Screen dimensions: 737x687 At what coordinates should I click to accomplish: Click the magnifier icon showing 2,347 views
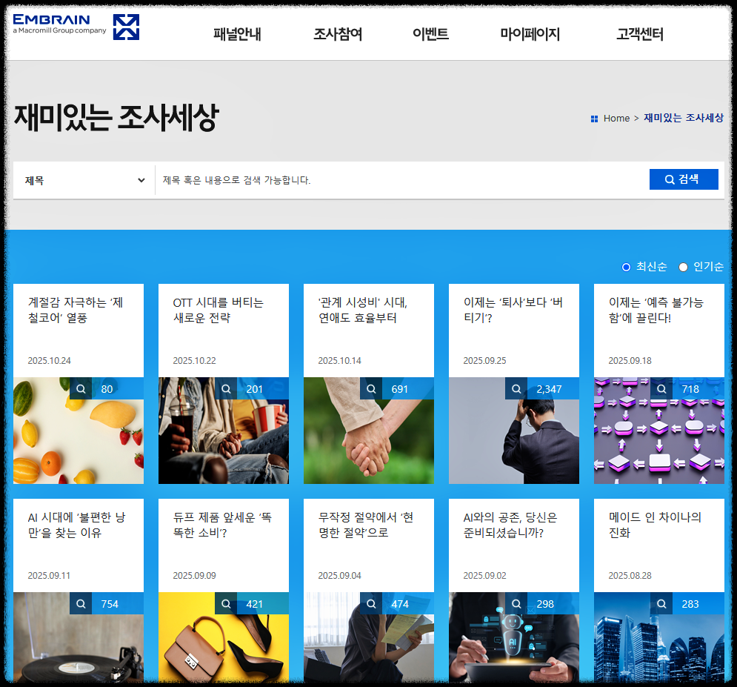pyautogui.click(x=516, y=388)
